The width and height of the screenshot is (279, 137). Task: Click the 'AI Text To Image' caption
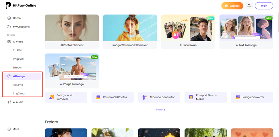coord(246,45)
